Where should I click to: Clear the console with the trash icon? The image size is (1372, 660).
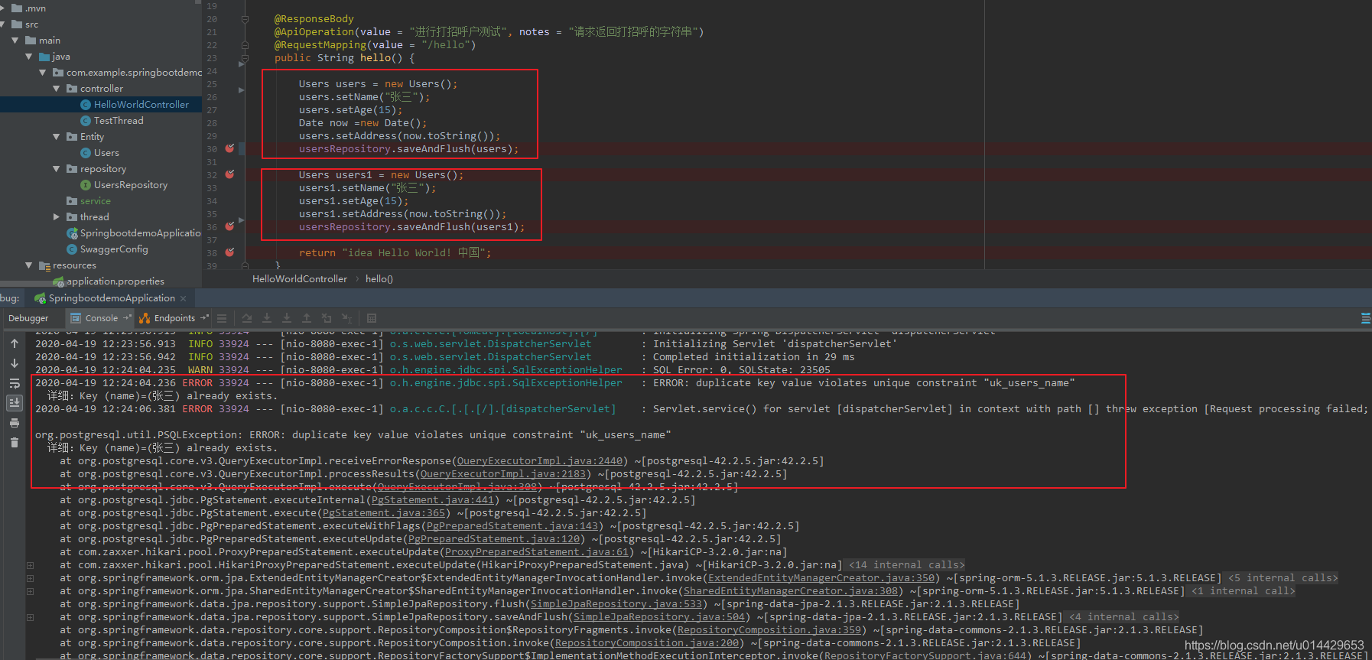coord(15,442)
